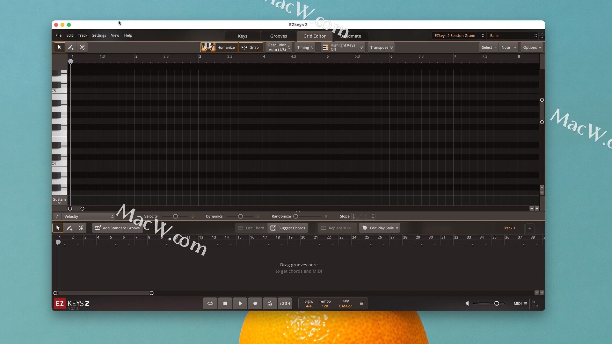Open the Resolution Auto (1/8) dropdown
This screenshot has width=612, height=344.
coord(279,47)
